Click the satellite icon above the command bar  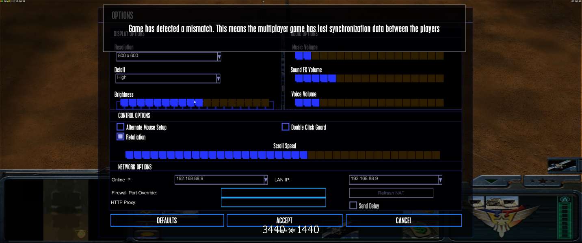[x=562, y=165]
